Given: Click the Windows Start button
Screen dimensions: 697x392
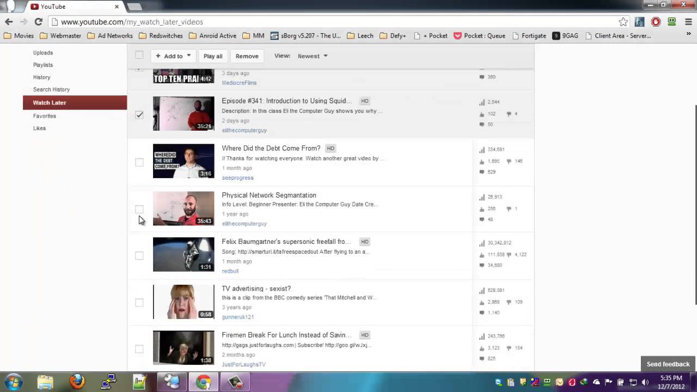Looking at the screenshot, I should [13, 382].
